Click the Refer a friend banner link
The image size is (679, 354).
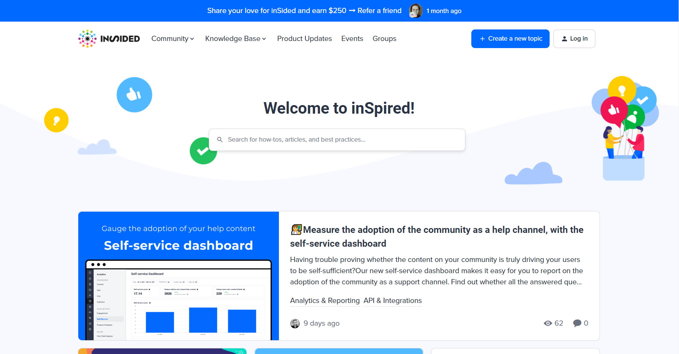coord(379,10)
